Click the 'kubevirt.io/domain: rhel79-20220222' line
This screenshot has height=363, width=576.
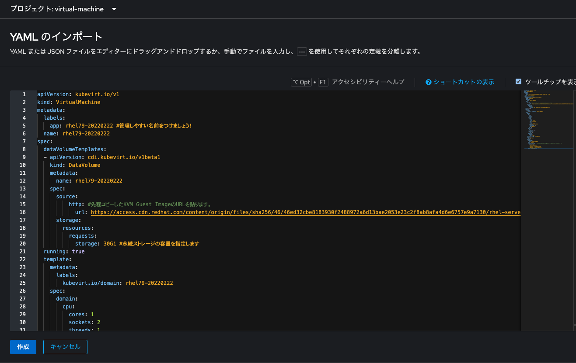[x=118, y=283]
